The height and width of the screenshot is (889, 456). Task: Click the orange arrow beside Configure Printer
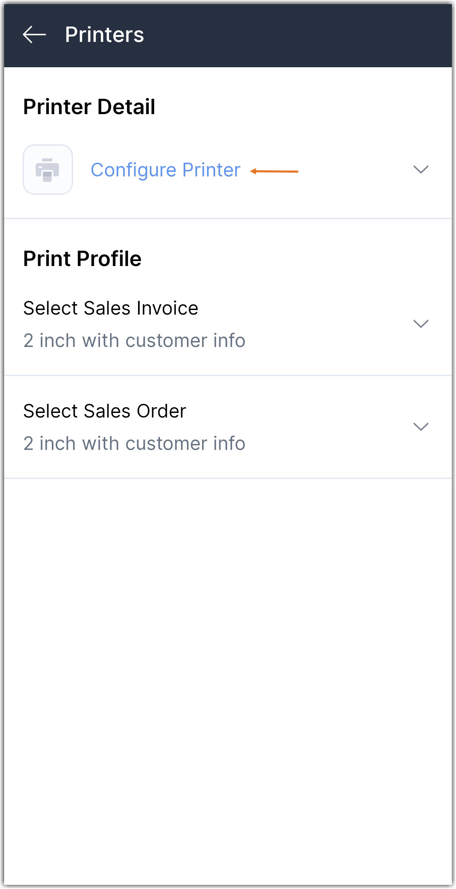(274, 171)
